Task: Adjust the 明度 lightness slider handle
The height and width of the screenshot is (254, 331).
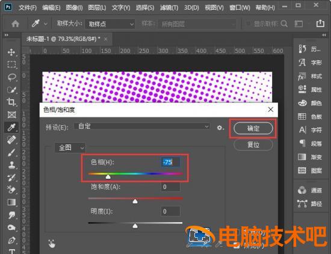Action: (x=135, y=226)
